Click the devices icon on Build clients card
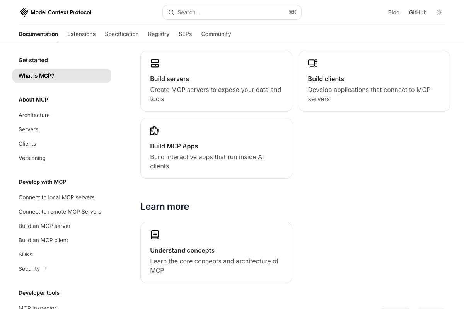This screenshot has width=464, height=309. pyautogui.click(x=312, y=63)
